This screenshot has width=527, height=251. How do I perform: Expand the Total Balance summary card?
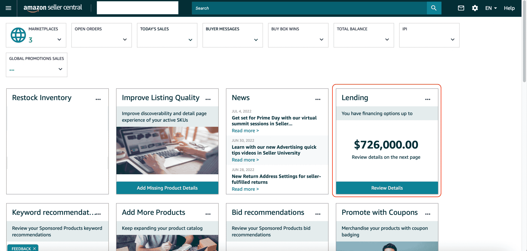point(387,40)
